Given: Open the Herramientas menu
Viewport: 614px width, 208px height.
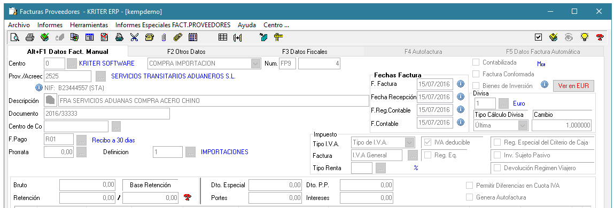Looking at the screenshot, I should click(x=89, y=25).
